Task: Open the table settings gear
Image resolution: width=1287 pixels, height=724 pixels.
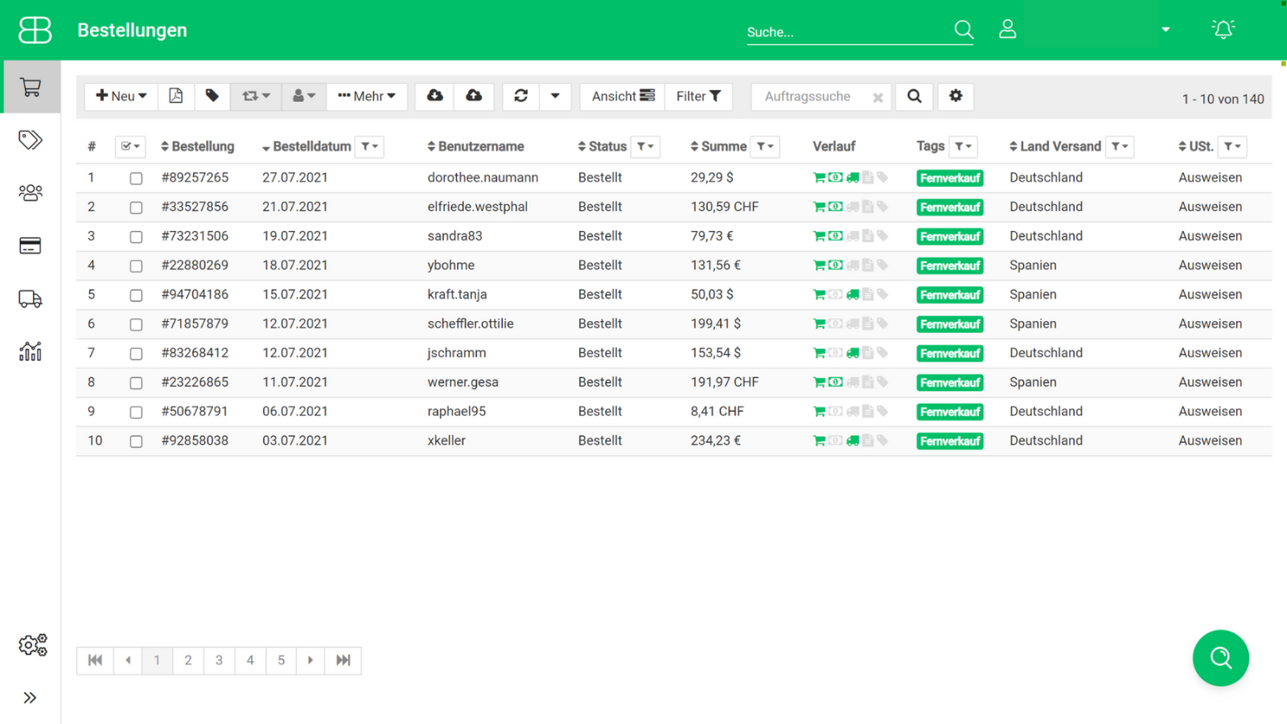Action: (x=956, y=96)
